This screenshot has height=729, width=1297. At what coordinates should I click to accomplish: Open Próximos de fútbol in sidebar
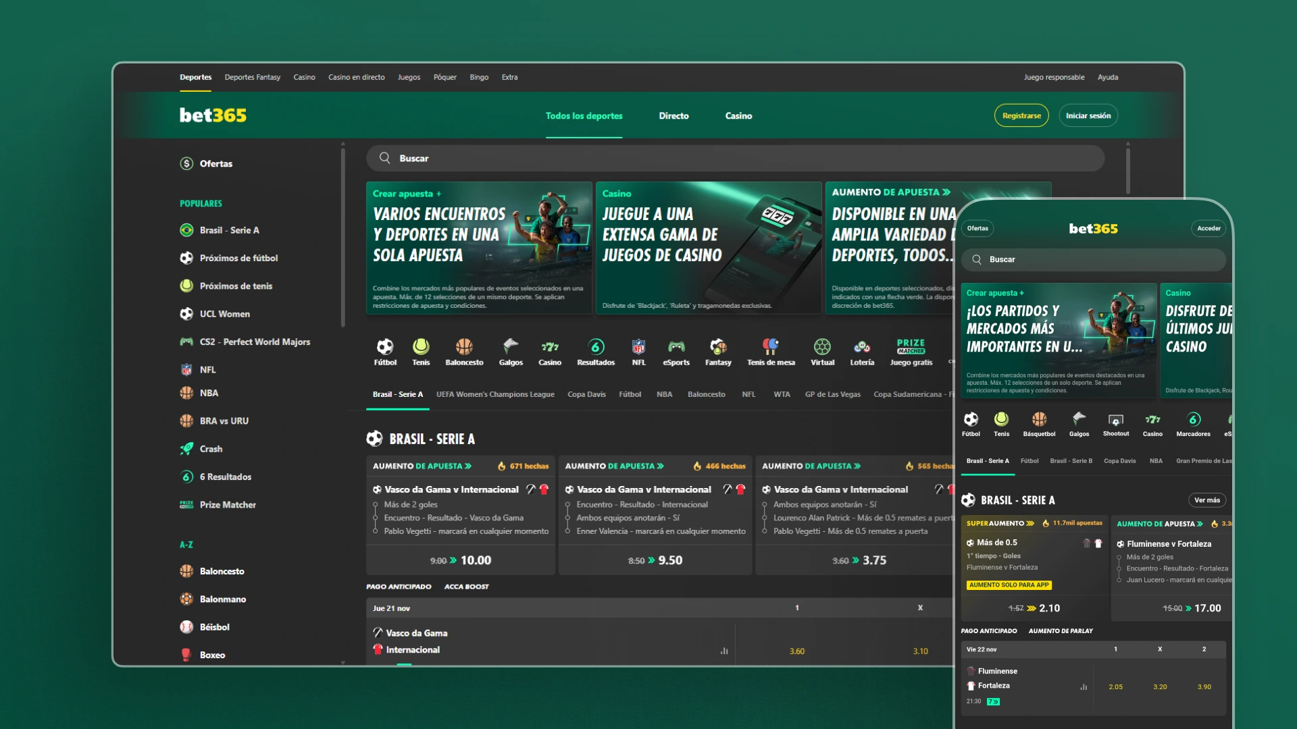(x=238, y=258)
